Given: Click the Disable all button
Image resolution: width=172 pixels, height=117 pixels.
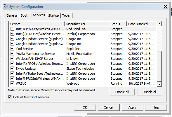Looking at the screenshot, I should coord(150,92).
